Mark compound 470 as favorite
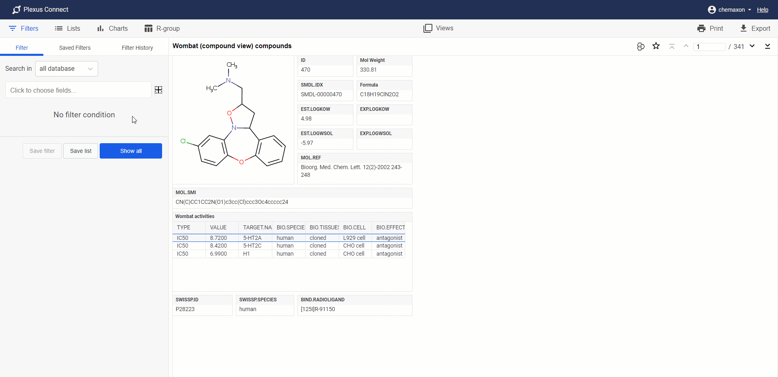Image resolution: width=778 pixels, height=377 pixels. click(656, 46)
